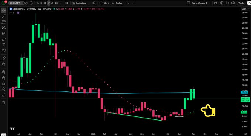Open the heart-shaped icons and stickers tool

coord(4,50)
